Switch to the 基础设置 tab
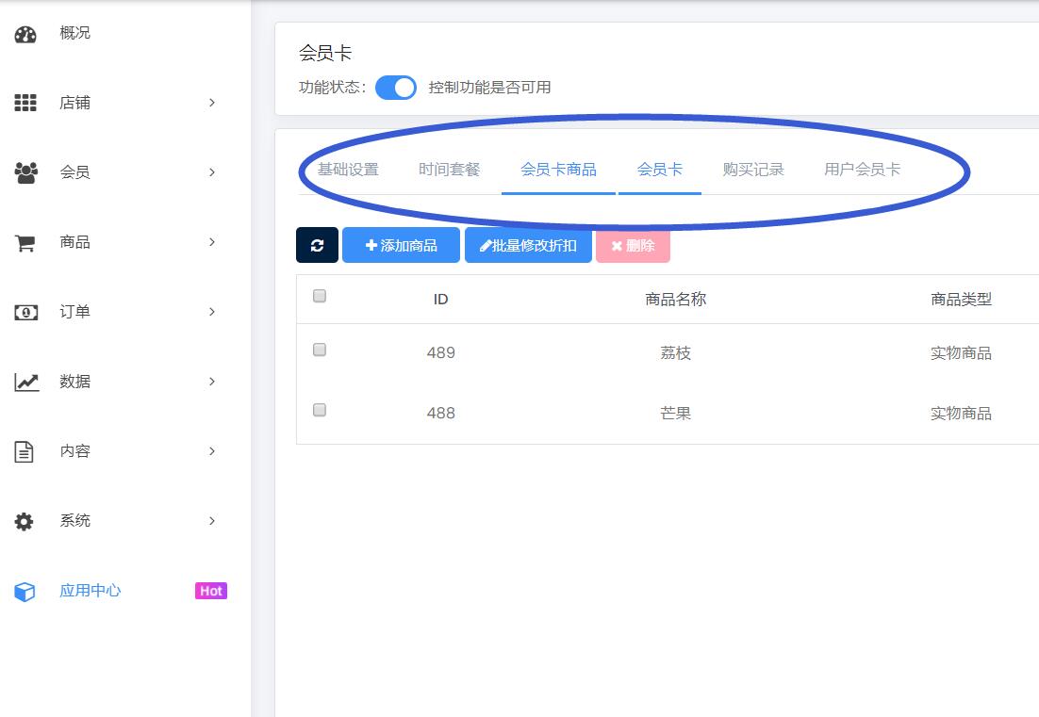Image resolution: width=1039 pixels, height=717 pixels. tap(348, 170)
